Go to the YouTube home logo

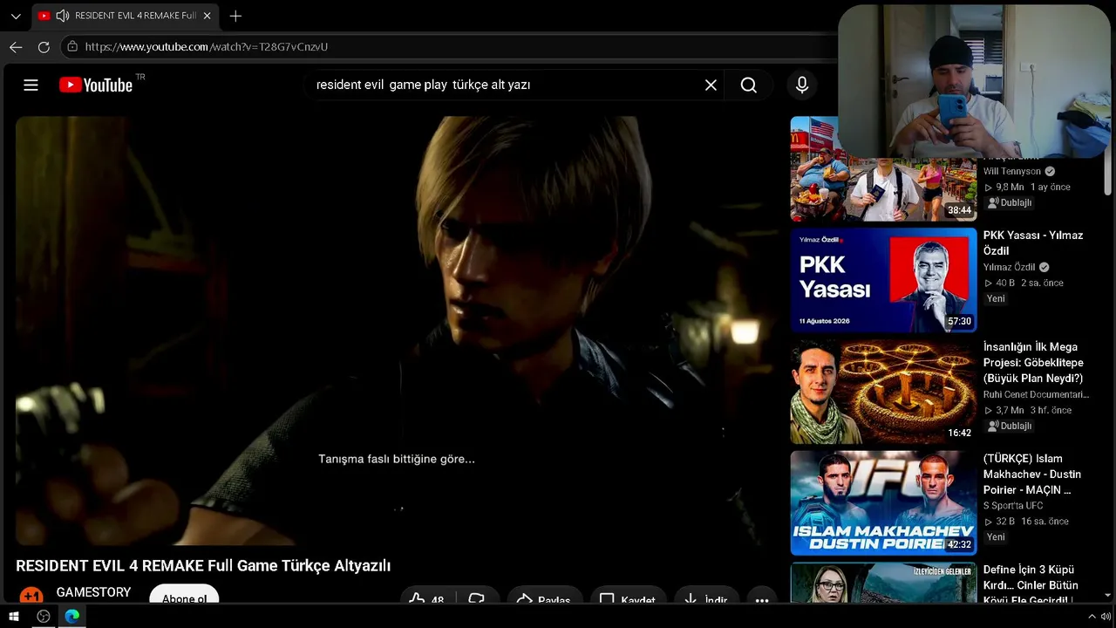click(96, 85)
